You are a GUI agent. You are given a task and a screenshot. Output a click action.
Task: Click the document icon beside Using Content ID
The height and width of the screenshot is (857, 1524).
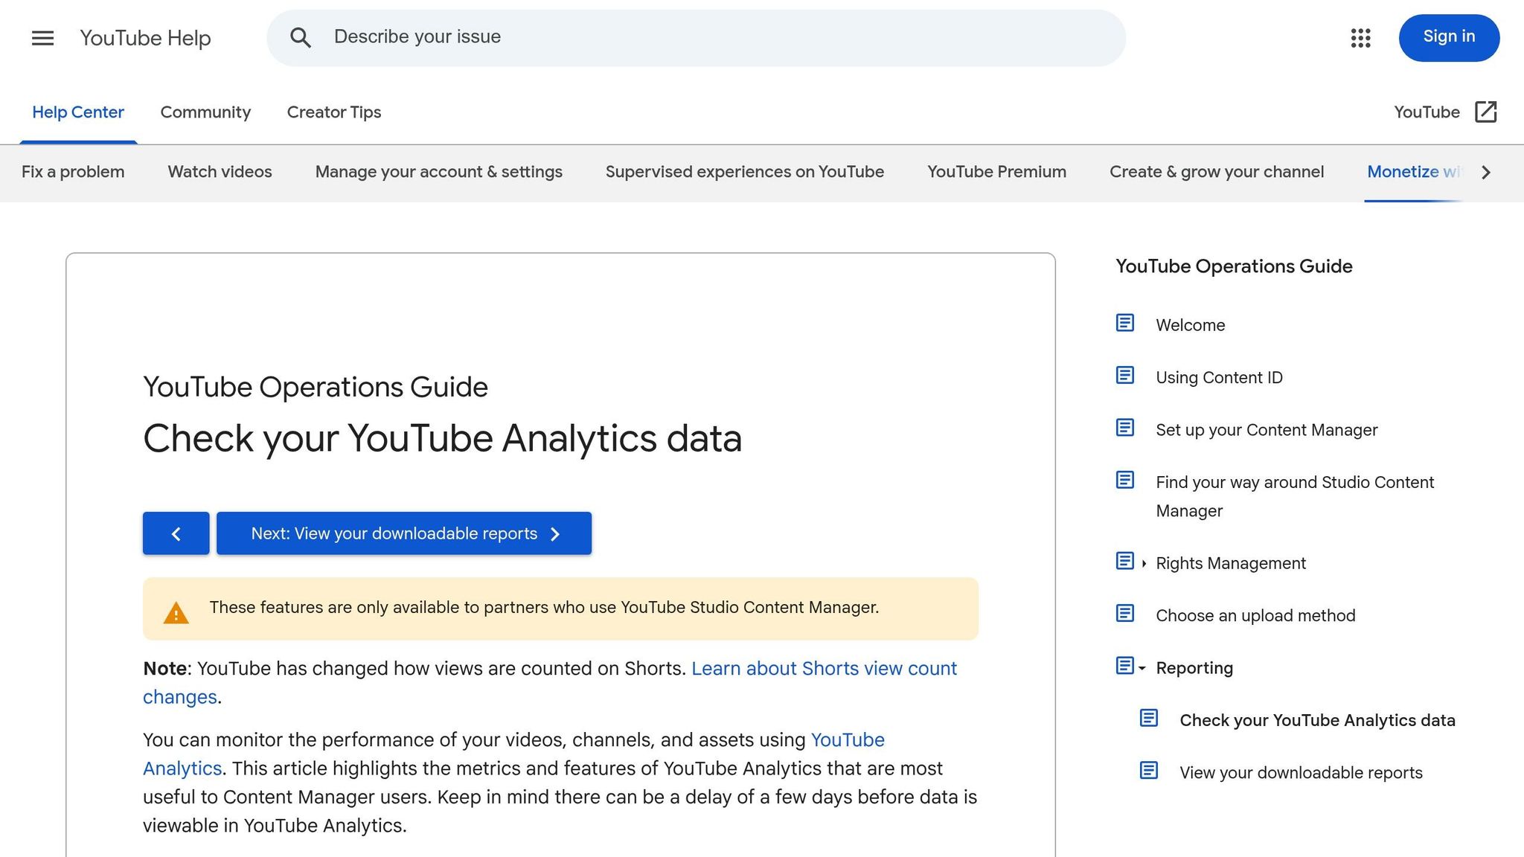coord(1124,376)
